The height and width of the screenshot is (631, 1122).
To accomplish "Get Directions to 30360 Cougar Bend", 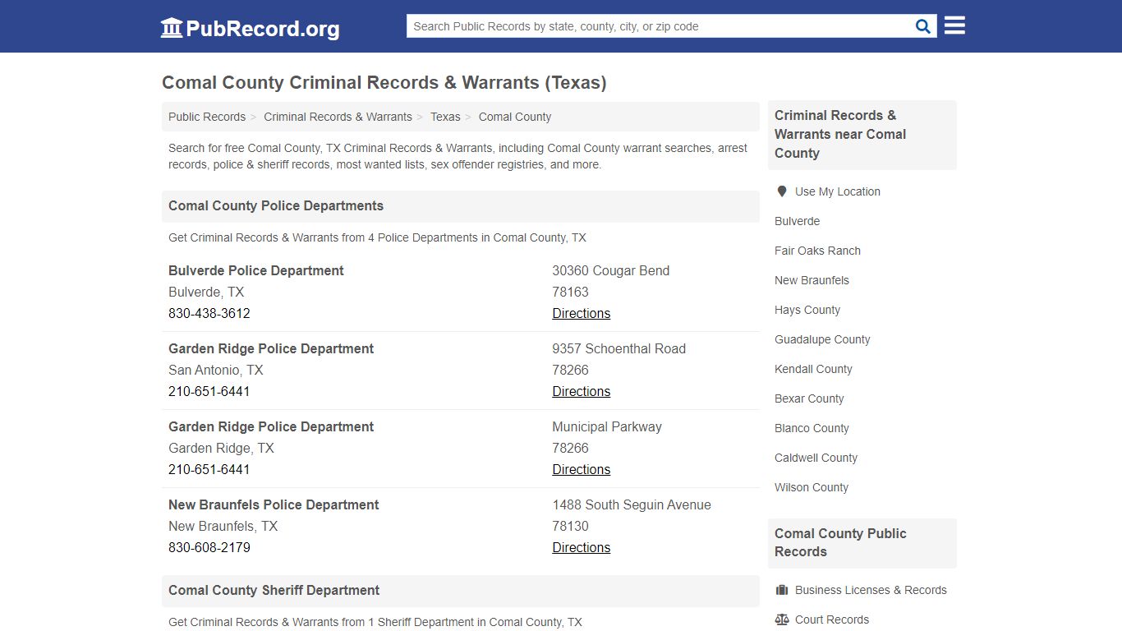I will point(581,313).
